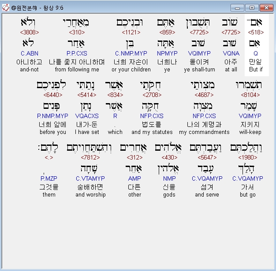The height and width of the screenshot is (271, 276).
Task: Click the <.> reference above P.MZP
Action: click(x=49, y=157)
